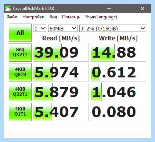Click the 4KiB Q32T1 read value 5.879
Viewport: 155px width, 142px height.
coord(61,92)
